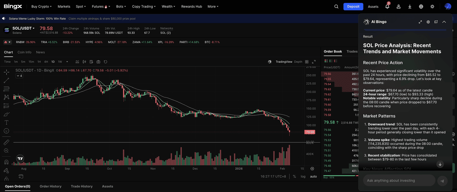
Task: Click the Ask anything about investing field
Action: (x=399, y=181)
